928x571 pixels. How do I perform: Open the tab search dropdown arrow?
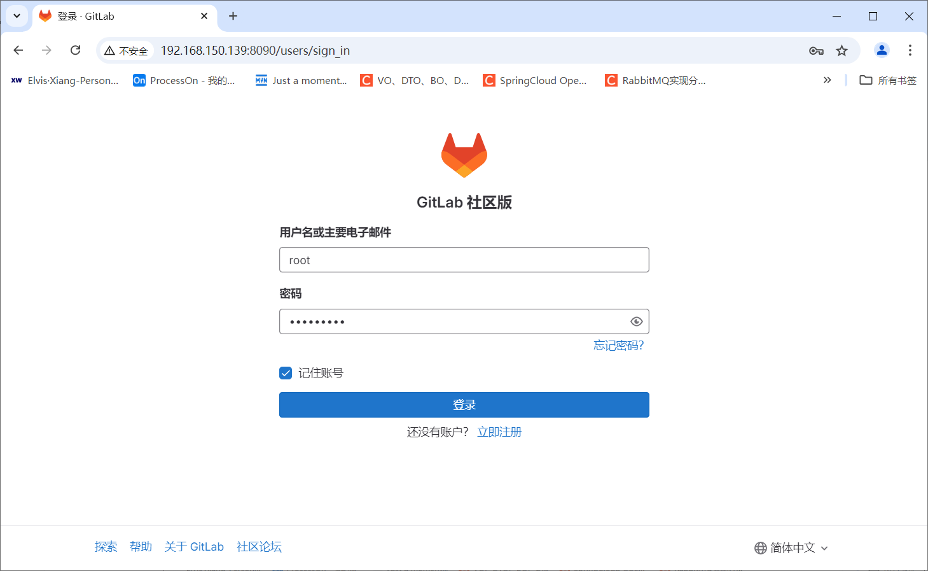[x=17, y=16]
